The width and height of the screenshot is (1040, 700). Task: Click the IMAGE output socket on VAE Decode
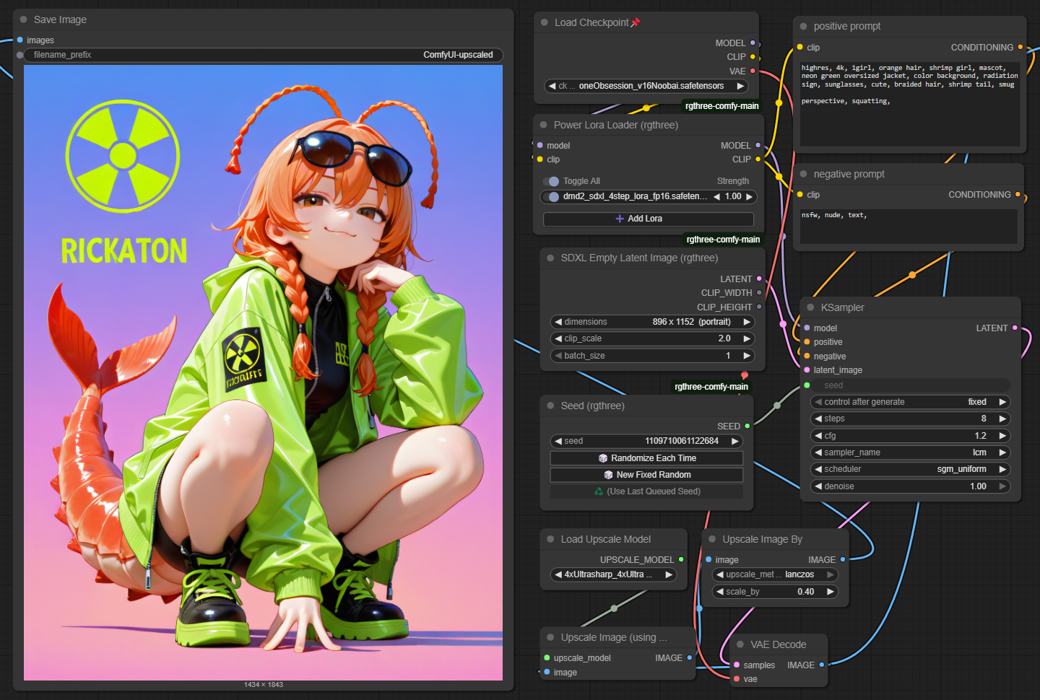(822, 665)
